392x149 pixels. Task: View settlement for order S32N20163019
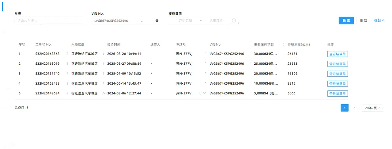pos(337,64)
